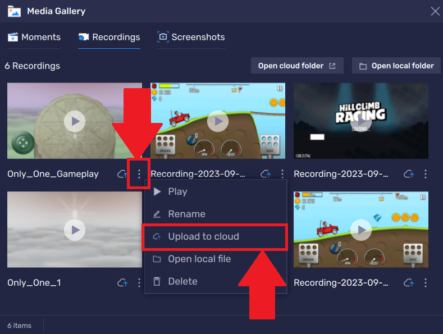Select Delete from the context menu
Image resolution: width=443 pixels, height=334 pixels.
tap(182, 281)
